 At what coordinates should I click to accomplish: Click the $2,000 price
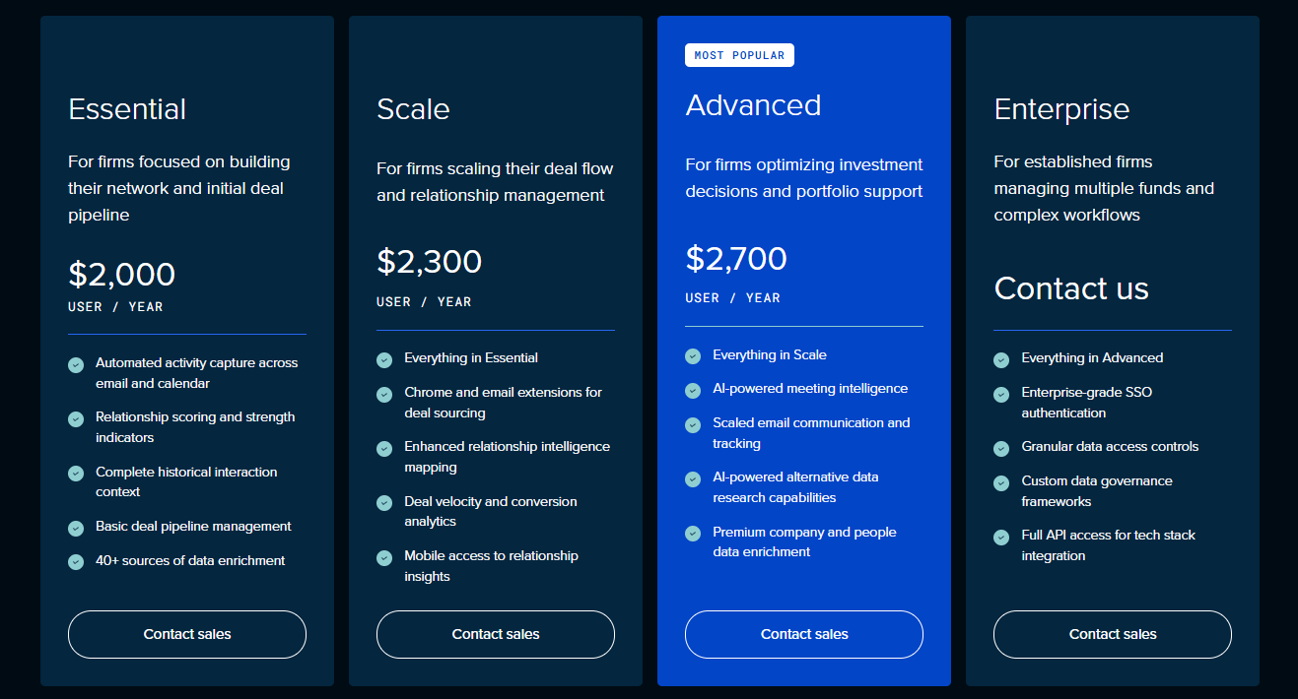pos(122,274)
